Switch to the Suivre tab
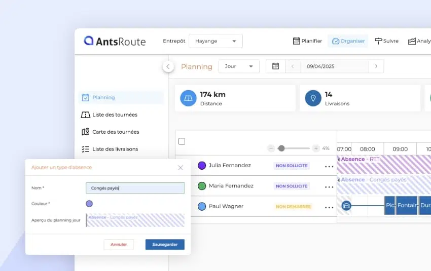 pos(386,41)
